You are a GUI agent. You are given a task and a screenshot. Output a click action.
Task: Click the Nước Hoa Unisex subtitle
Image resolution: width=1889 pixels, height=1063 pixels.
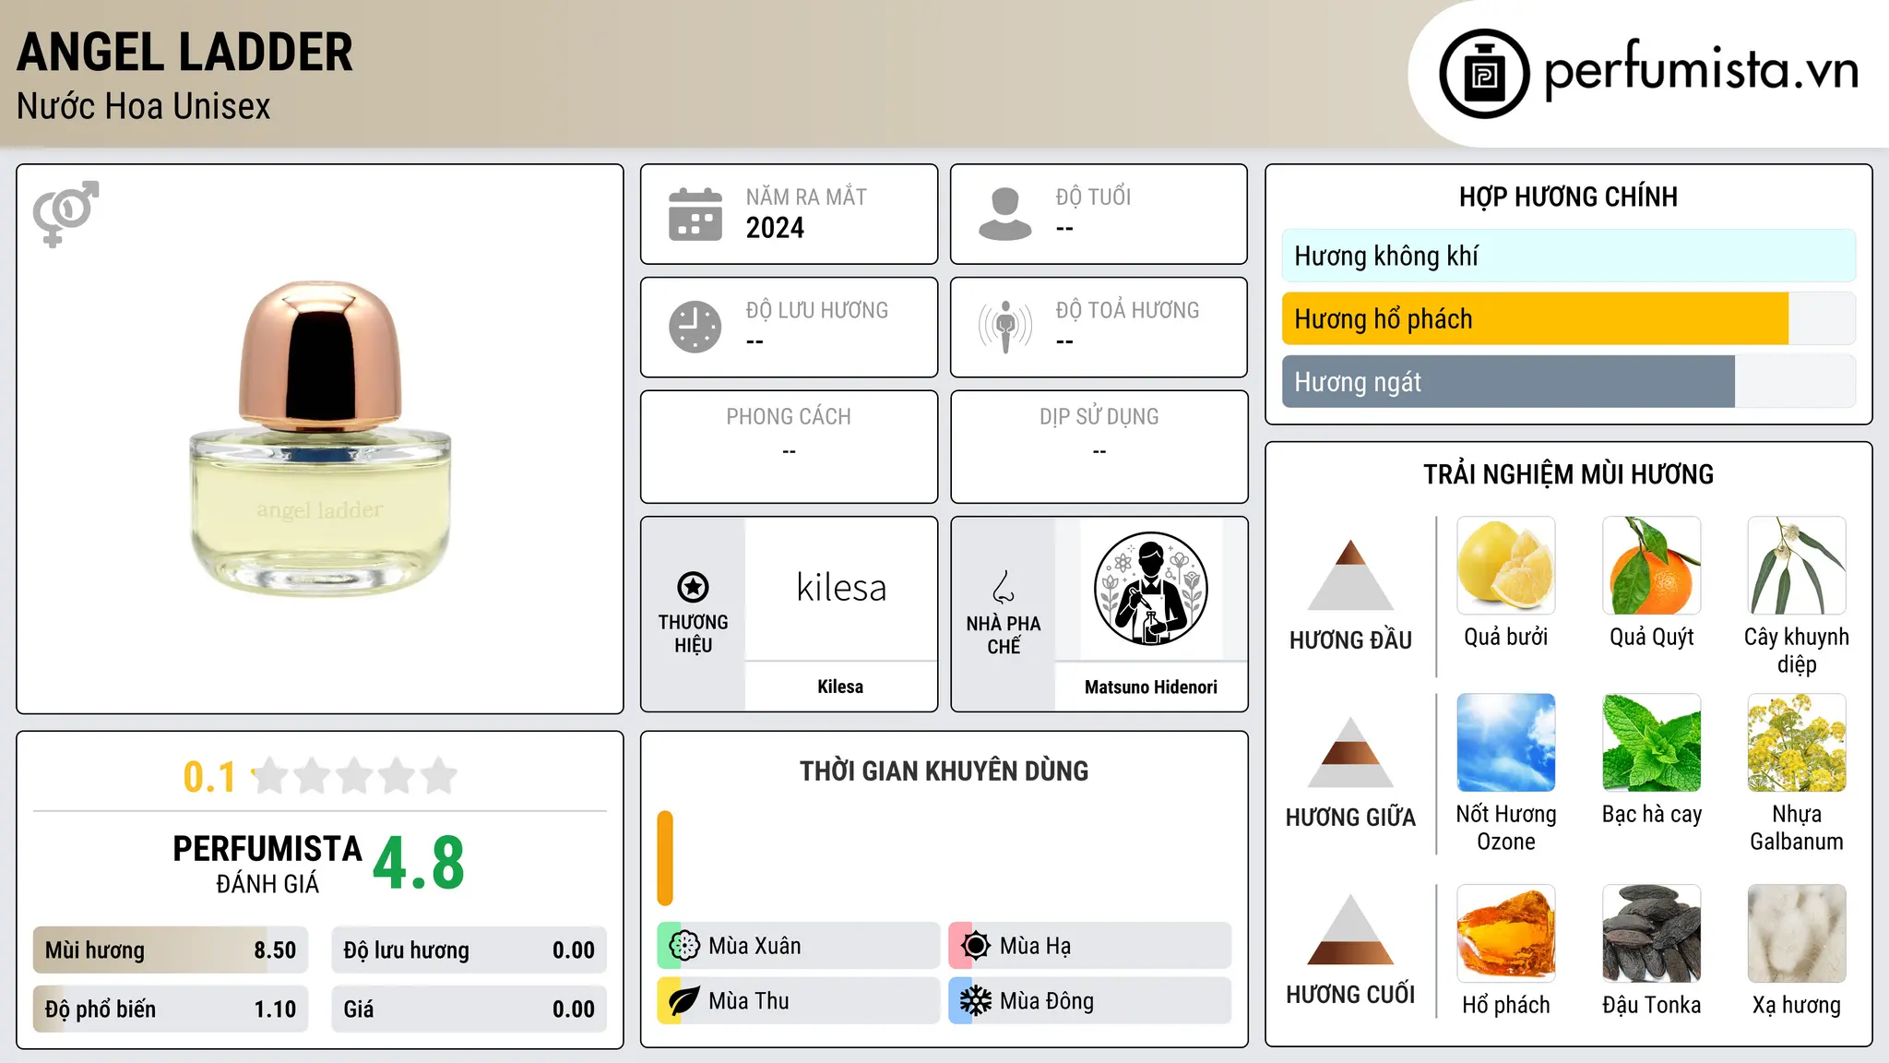pyautogui.click(x=144, y=106)
